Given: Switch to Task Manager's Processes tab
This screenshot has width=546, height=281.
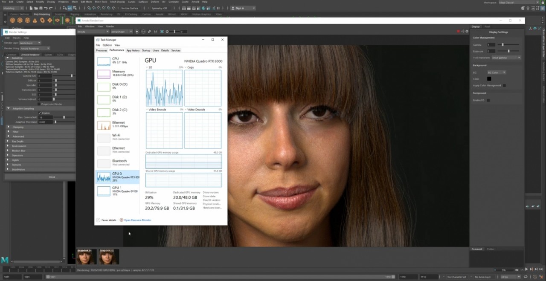Looking at the screenshot, I should (101, 50).
